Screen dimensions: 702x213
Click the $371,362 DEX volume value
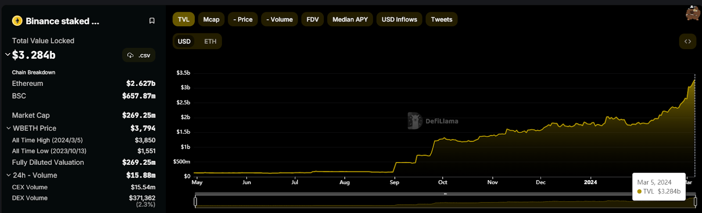coord(142,198)
